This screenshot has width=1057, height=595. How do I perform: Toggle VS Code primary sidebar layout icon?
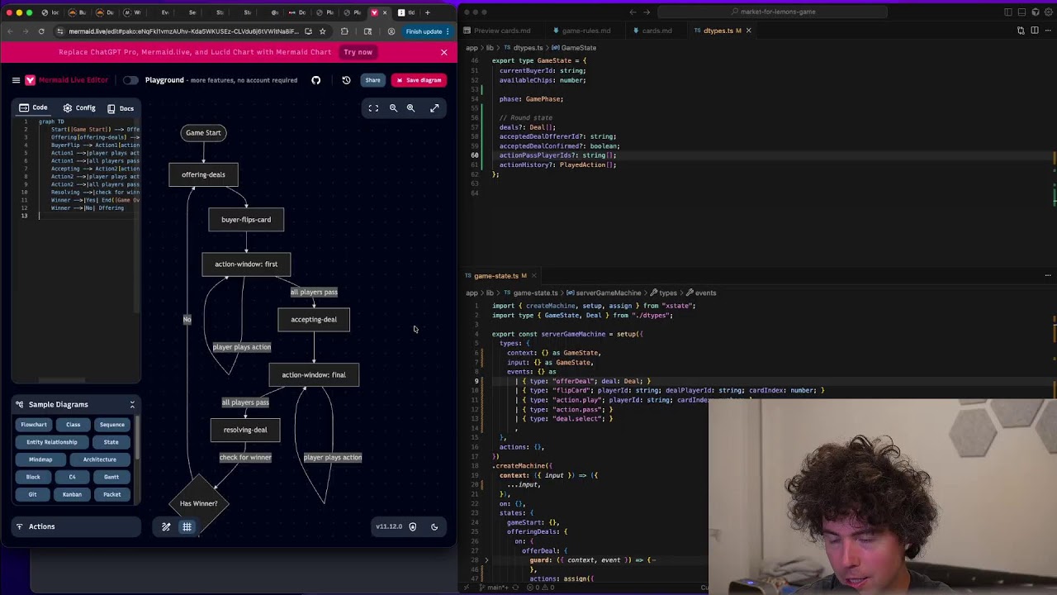click(x=1008, y=12)
